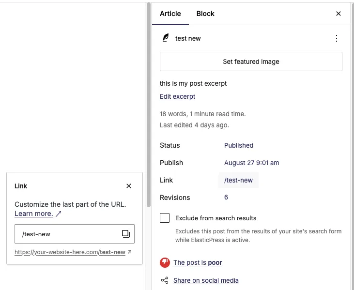The width and height of the screenshot is (354, 290).
Task: Click the Link popover heading
Action: tap(21, 186)
